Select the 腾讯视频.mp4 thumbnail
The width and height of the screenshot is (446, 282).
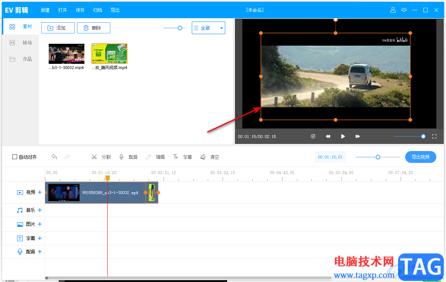[x=109, y=54]
